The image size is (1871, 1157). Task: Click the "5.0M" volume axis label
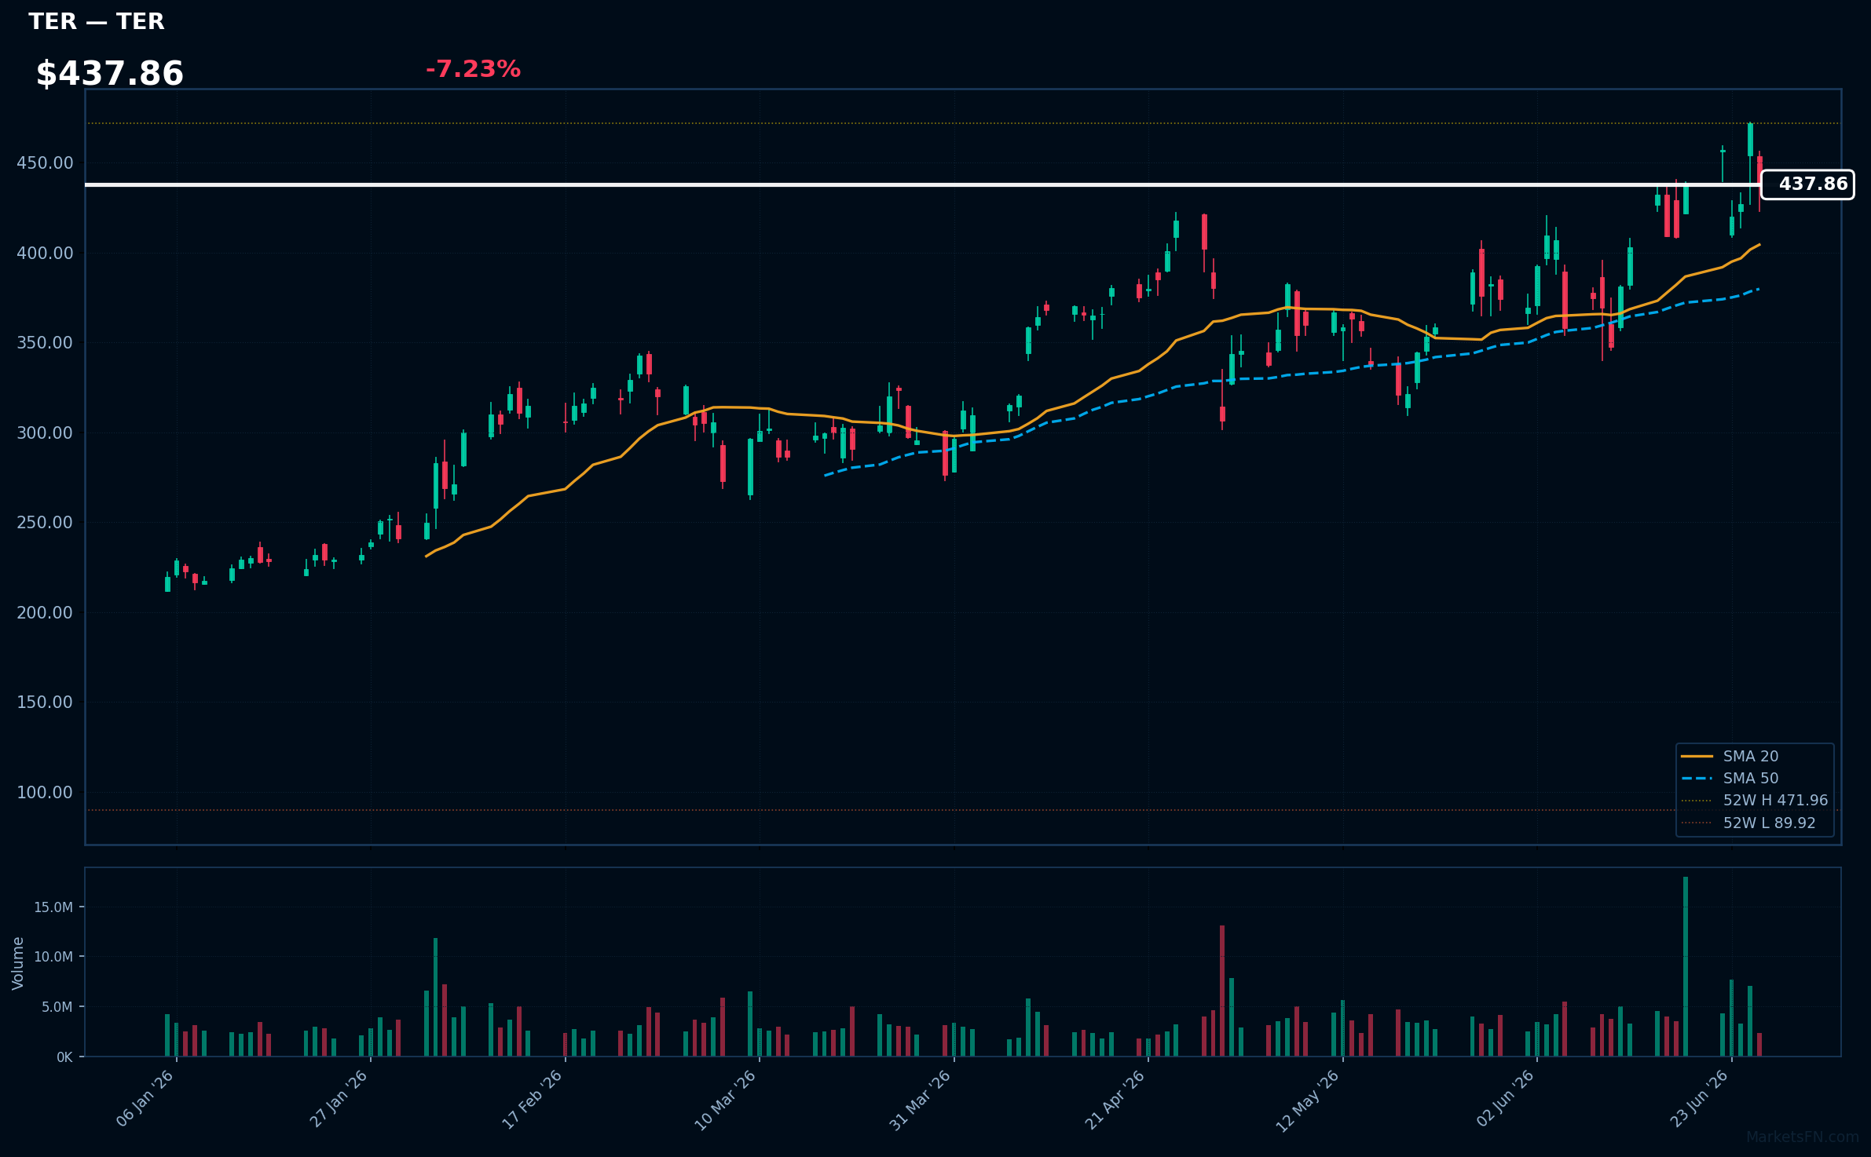point(57,1007)
